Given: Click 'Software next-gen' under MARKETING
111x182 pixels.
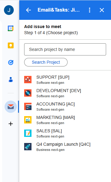Looking at the screenshot, I should click(50, 123).
